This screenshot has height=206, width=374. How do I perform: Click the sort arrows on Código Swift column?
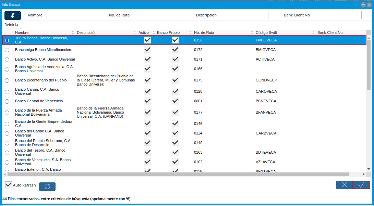pos(313,33)
